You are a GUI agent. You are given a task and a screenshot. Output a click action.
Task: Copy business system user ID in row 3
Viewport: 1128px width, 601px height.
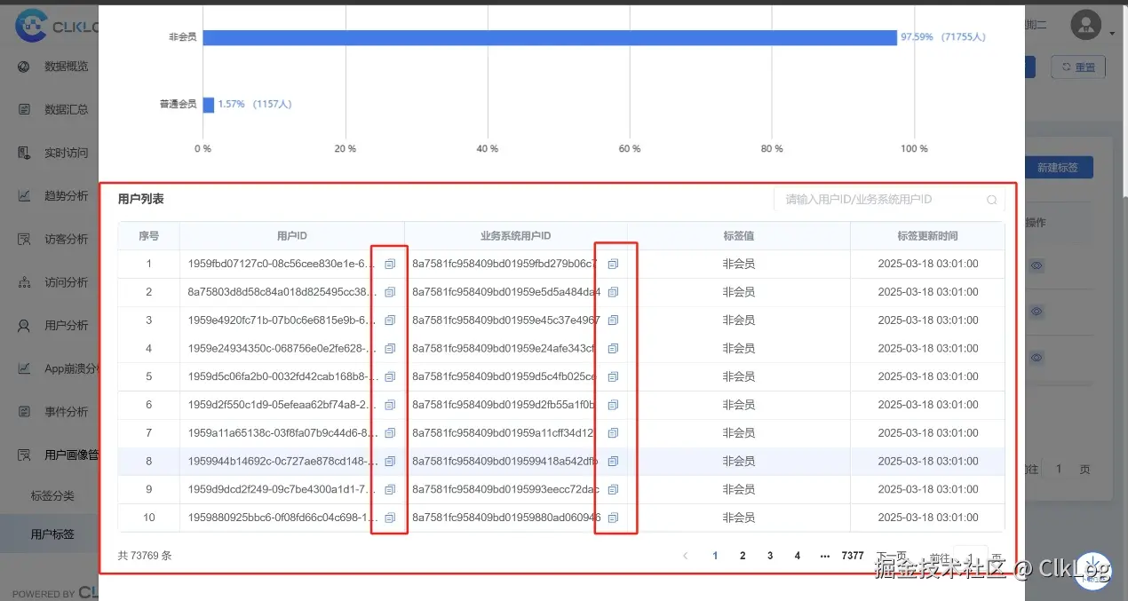point(613,320)
